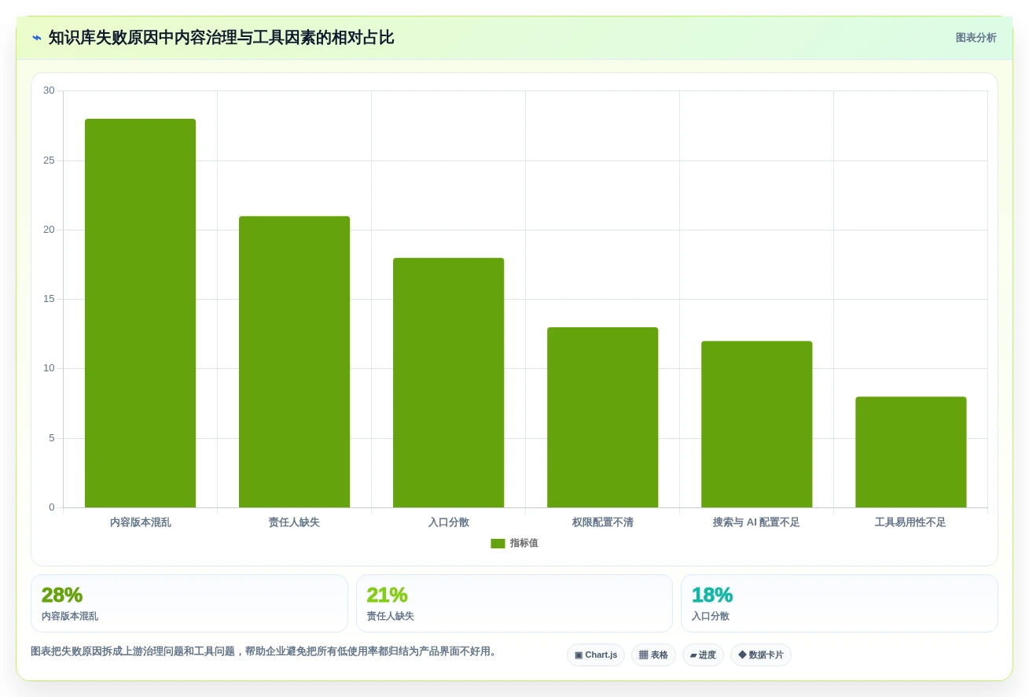Click the 入口分散 x-axis label
This screenshot has height=697, width=1029.
[x=448, y=522]
